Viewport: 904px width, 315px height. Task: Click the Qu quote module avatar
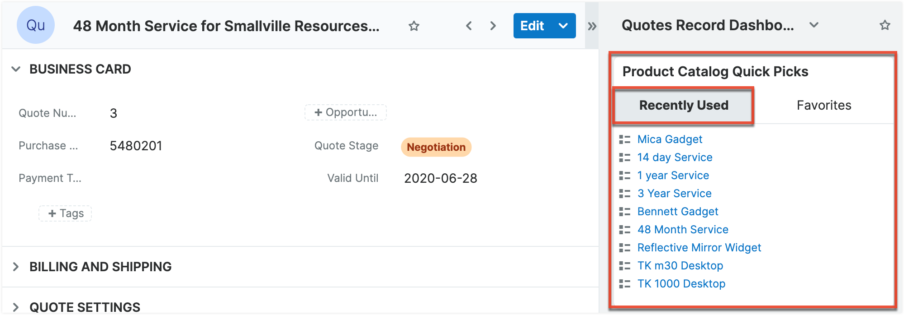(x=36, y=25)
